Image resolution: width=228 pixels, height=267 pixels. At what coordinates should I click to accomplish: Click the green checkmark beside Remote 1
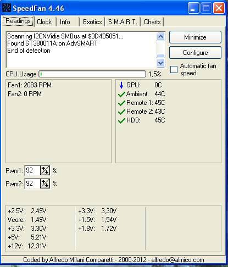[x=121, y=103]
